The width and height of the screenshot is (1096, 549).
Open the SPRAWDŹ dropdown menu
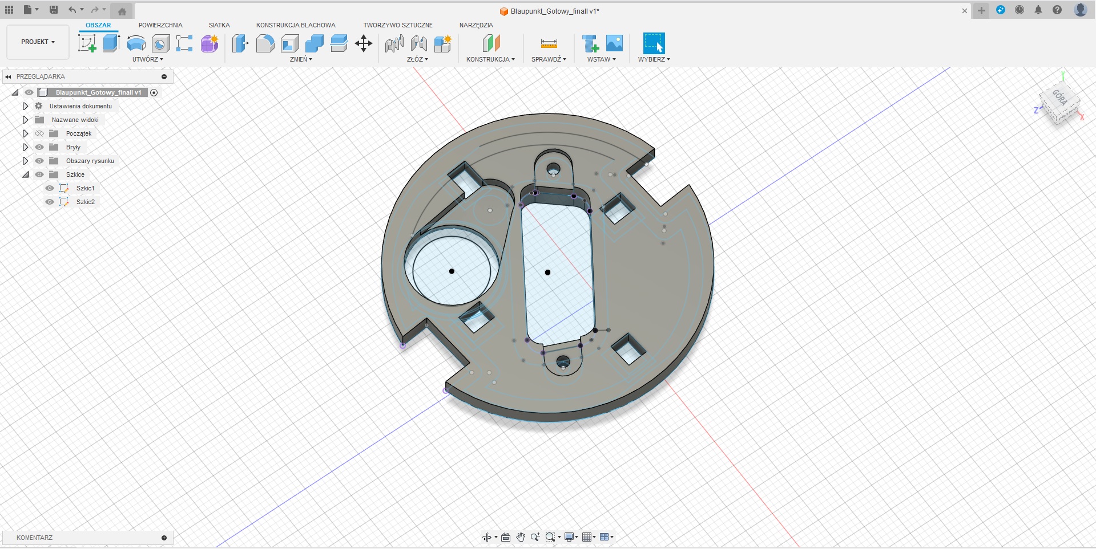(x=549, y=59)
